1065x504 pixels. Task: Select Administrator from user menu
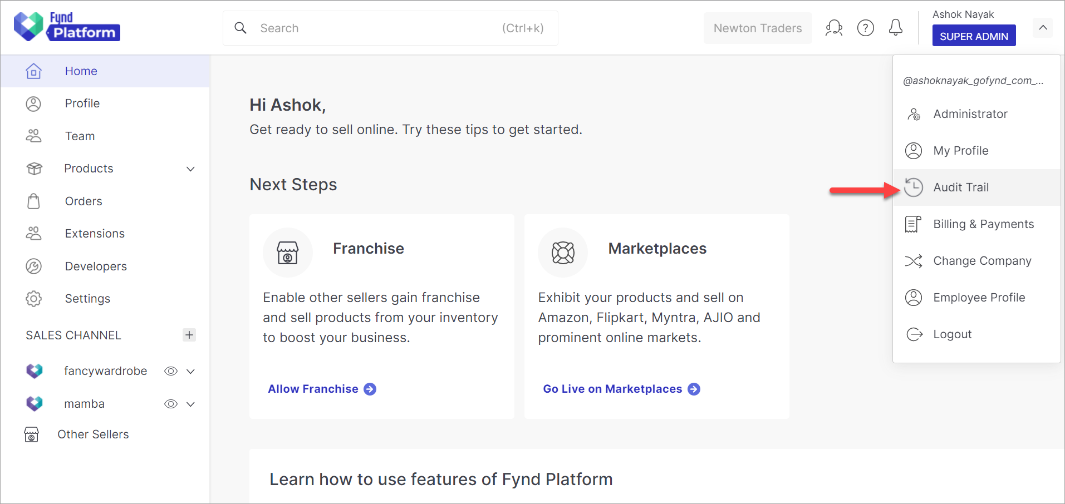pyautogui.click(x=976, y=114)
